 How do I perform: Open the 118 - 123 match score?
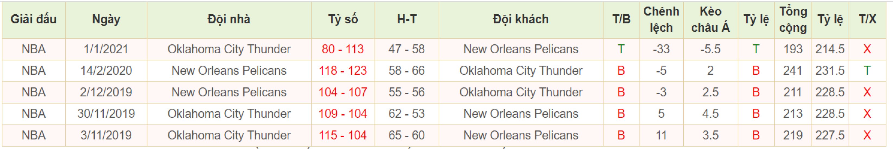pyautogui.click(x=343, y=71)
